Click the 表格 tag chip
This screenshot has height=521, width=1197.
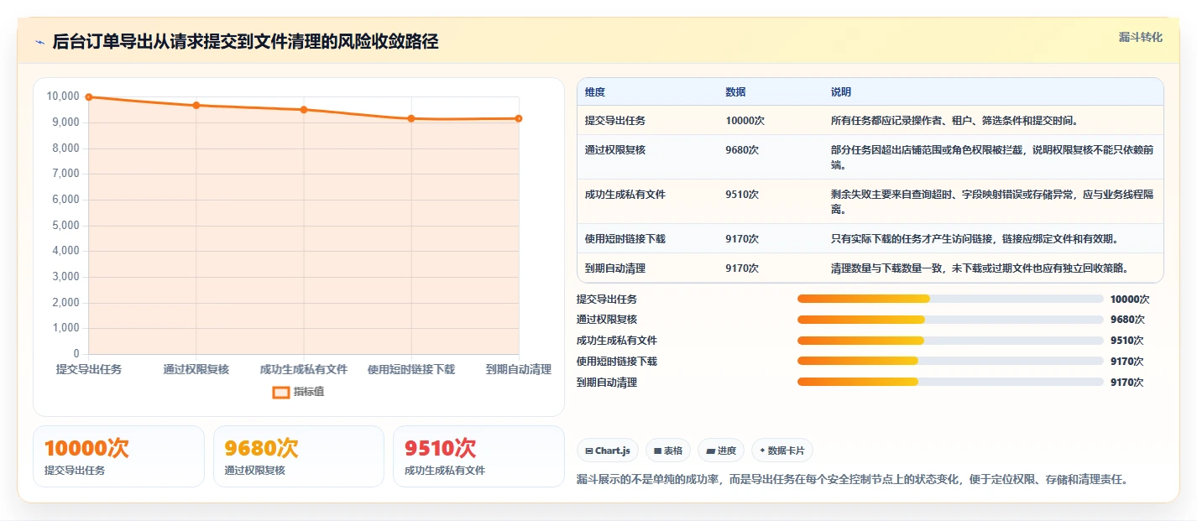point(668,451)
